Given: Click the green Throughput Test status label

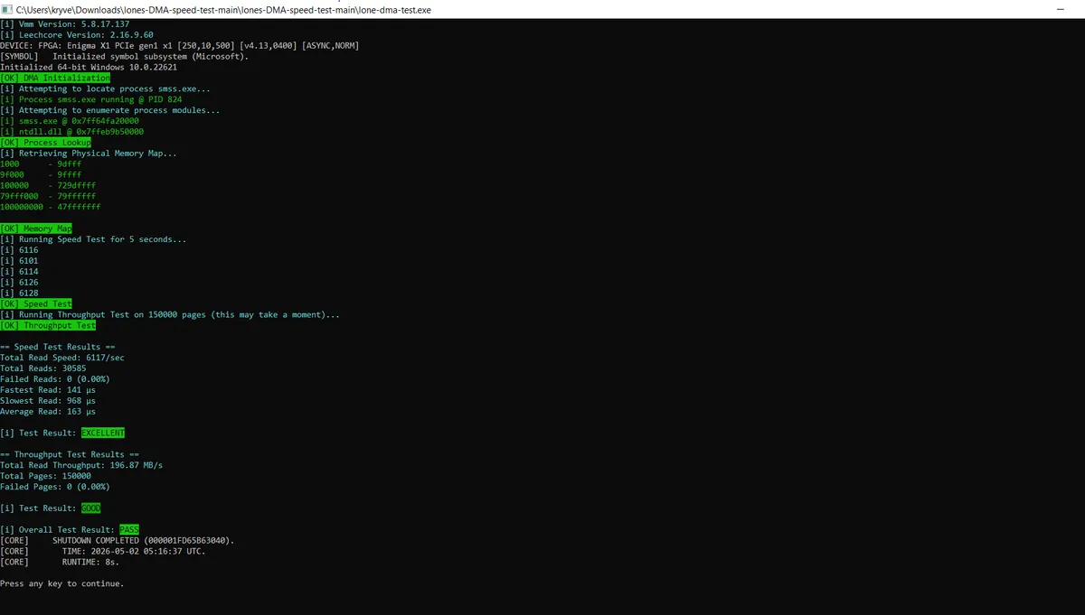Looking at the screenshot, I should 48,326.
